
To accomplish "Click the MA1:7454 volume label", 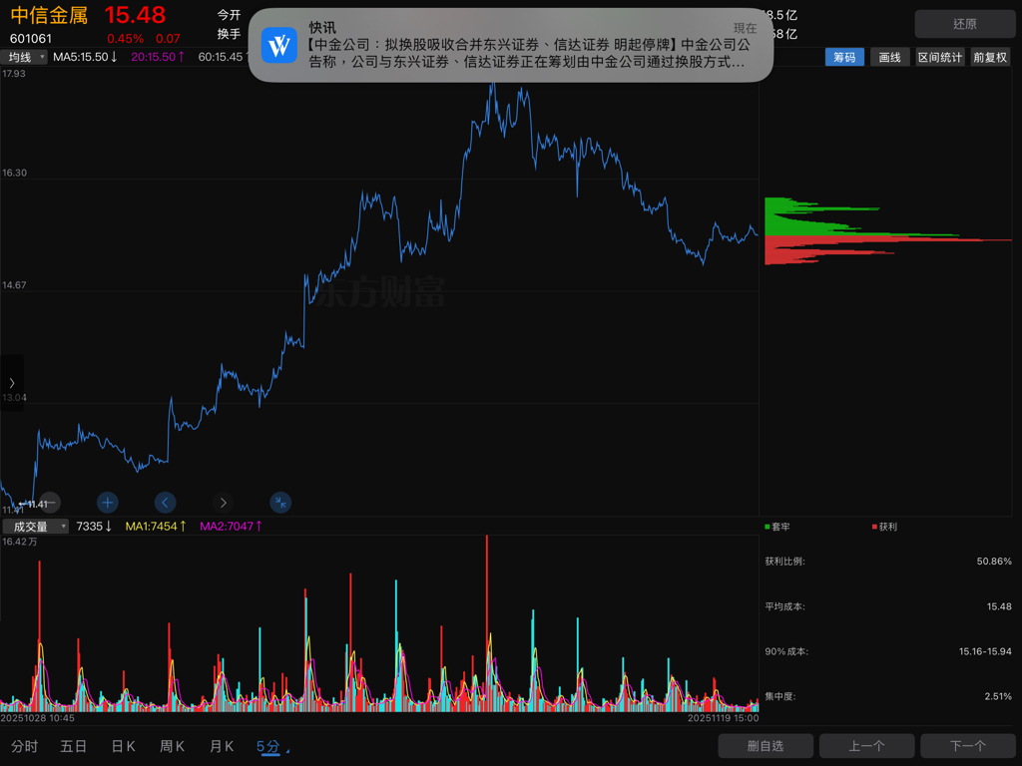I will point(156,527).
